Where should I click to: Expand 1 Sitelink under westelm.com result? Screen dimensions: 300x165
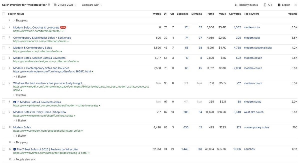point(20,121)
